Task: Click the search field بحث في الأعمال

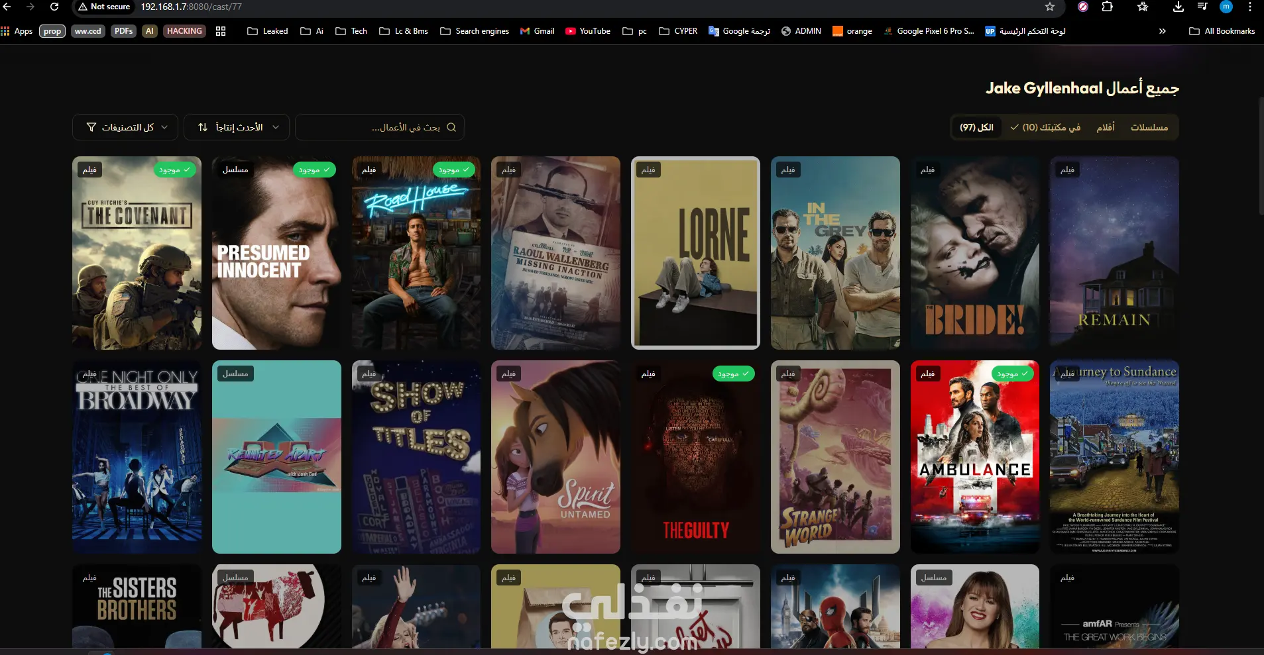Action: [x=380, y=127]
